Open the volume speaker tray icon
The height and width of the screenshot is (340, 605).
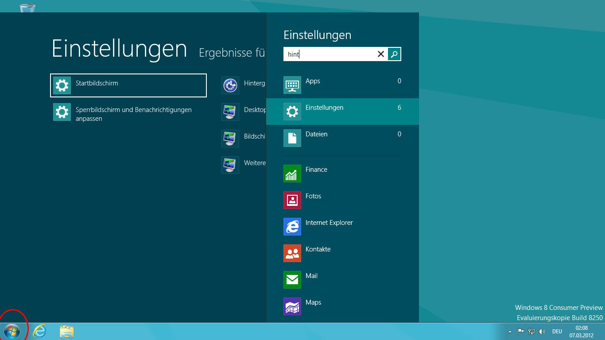coord(542,331)
